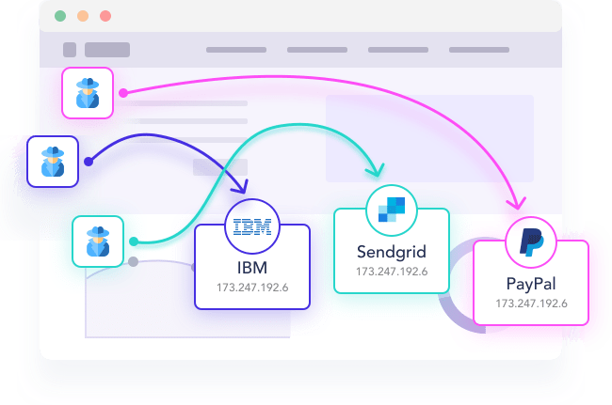Click the teal-bordered spy avatar icon

pyautogui.click(x=98, y=241)
